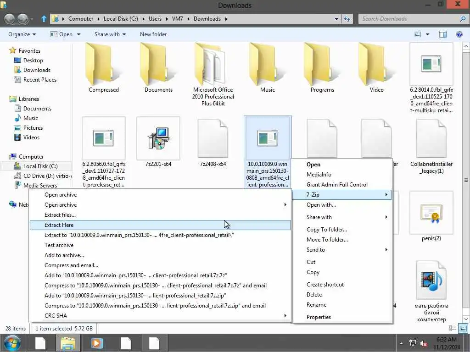Open Microsoft Office 2010 Professional Plus folder
Screen dimensions: 470x352
click(x=213, y=64)
